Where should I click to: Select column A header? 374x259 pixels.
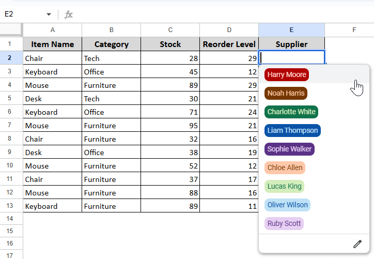click(53, 30)
